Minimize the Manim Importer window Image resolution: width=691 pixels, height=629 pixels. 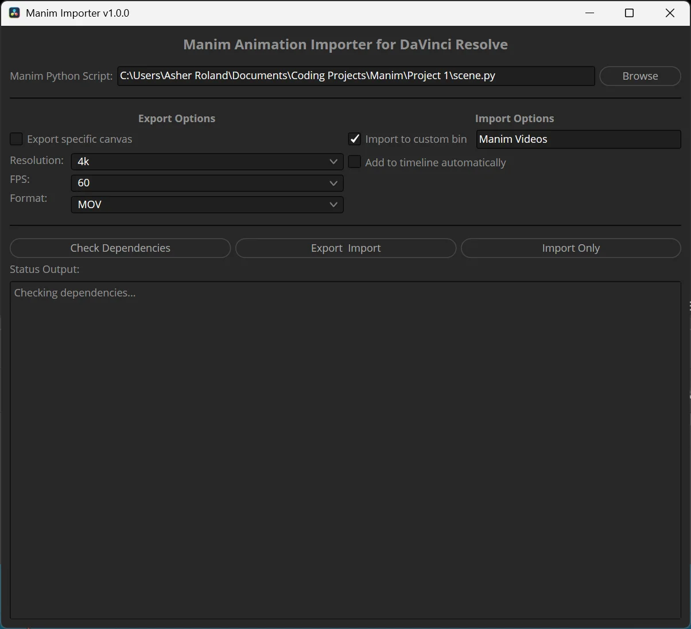589,13
